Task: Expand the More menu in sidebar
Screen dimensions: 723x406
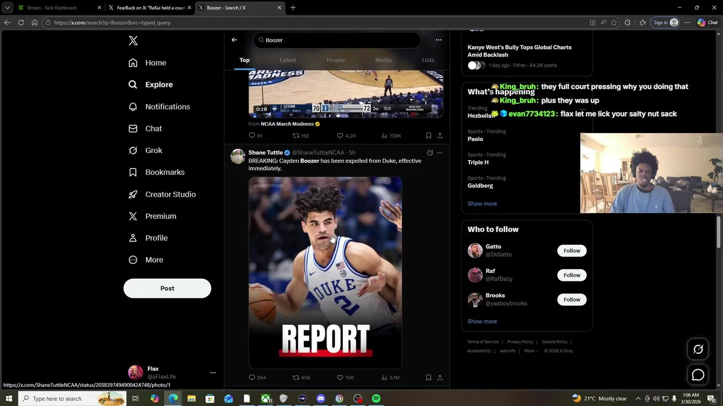Action: [146, 260]
